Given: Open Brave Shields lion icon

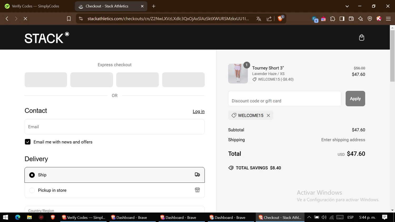Looking at the screenshot, I should pos(280,18).
